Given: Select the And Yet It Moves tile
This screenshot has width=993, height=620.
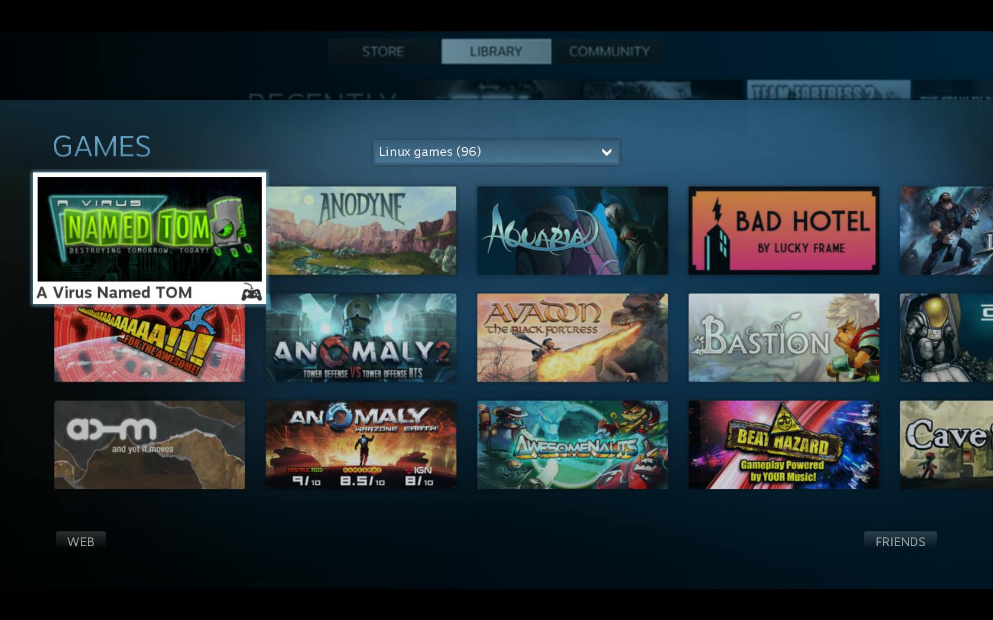Looking at the screenshot, I should 150,445.
